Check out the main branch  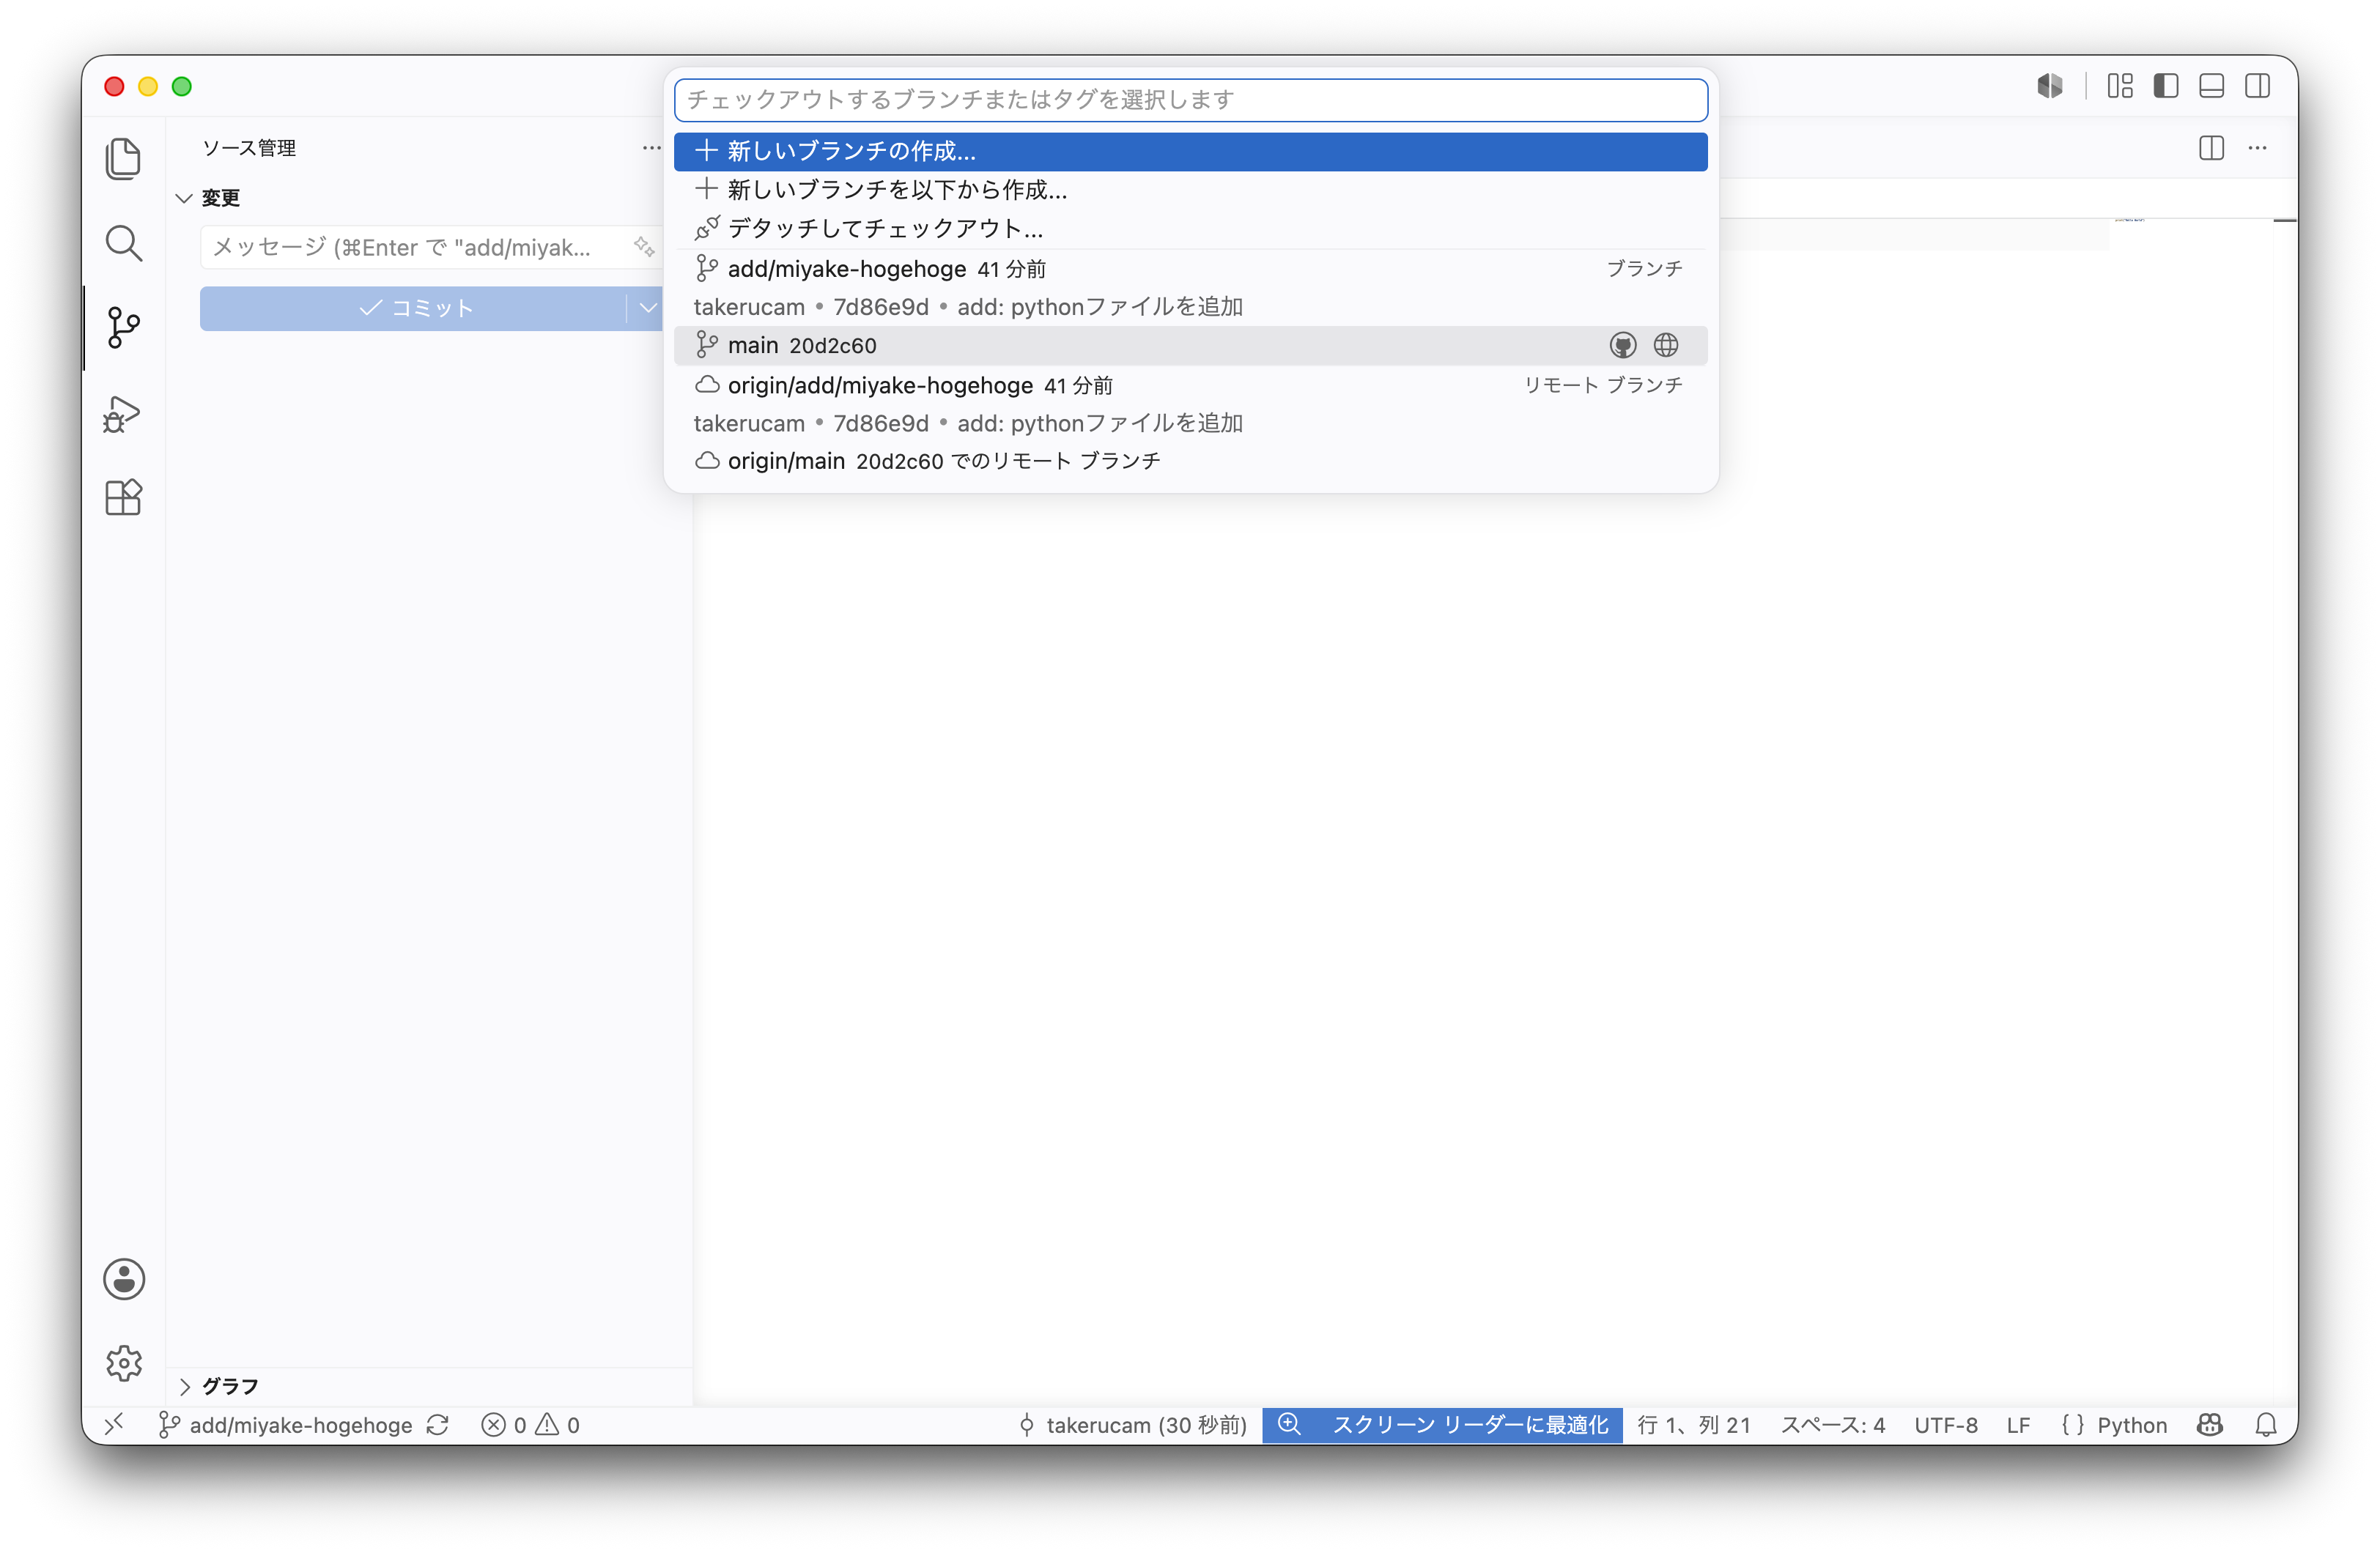pyautogui.click(x=1190, y=345)
